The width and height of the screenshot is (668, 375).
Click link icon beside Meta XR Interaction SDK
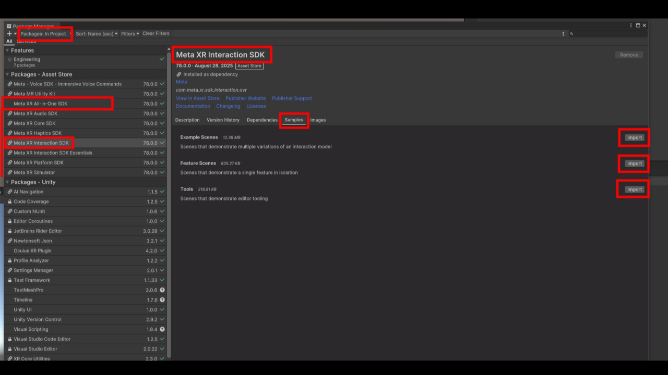coord(9,143)
